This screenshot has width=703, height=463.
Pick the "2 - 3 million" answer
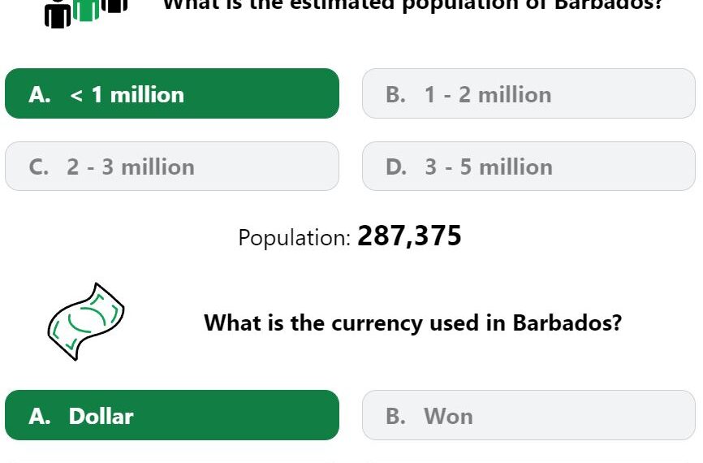(172, 166)
